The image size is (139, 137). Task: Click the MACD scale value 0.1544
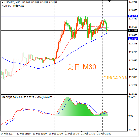(x=132, y=97)
